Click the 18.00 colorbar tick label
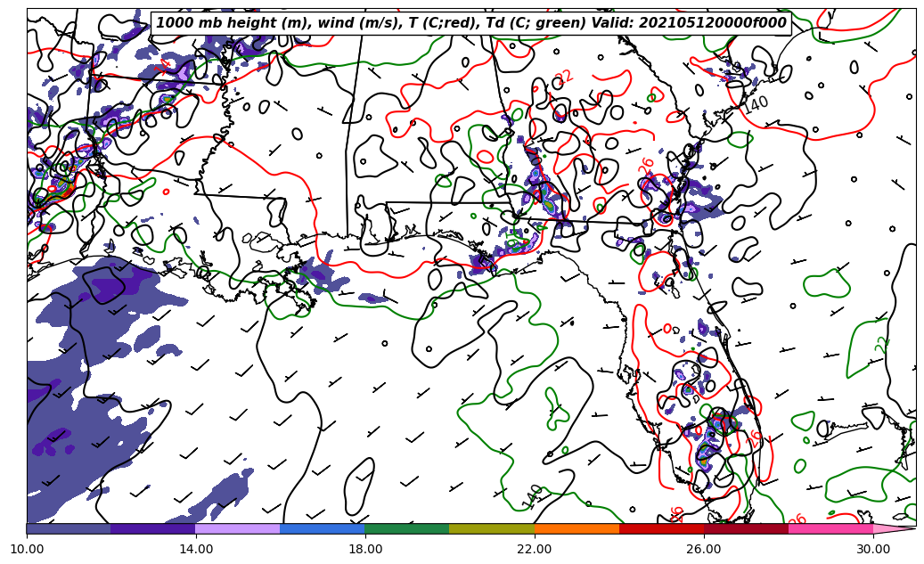 (364, 549)
